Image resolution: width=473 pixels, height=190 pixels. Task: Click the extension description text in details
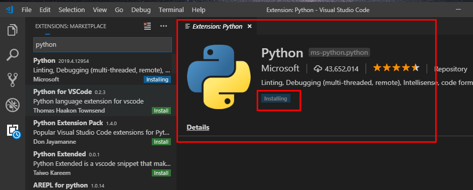pyautogui.click(x=367, y=83)
